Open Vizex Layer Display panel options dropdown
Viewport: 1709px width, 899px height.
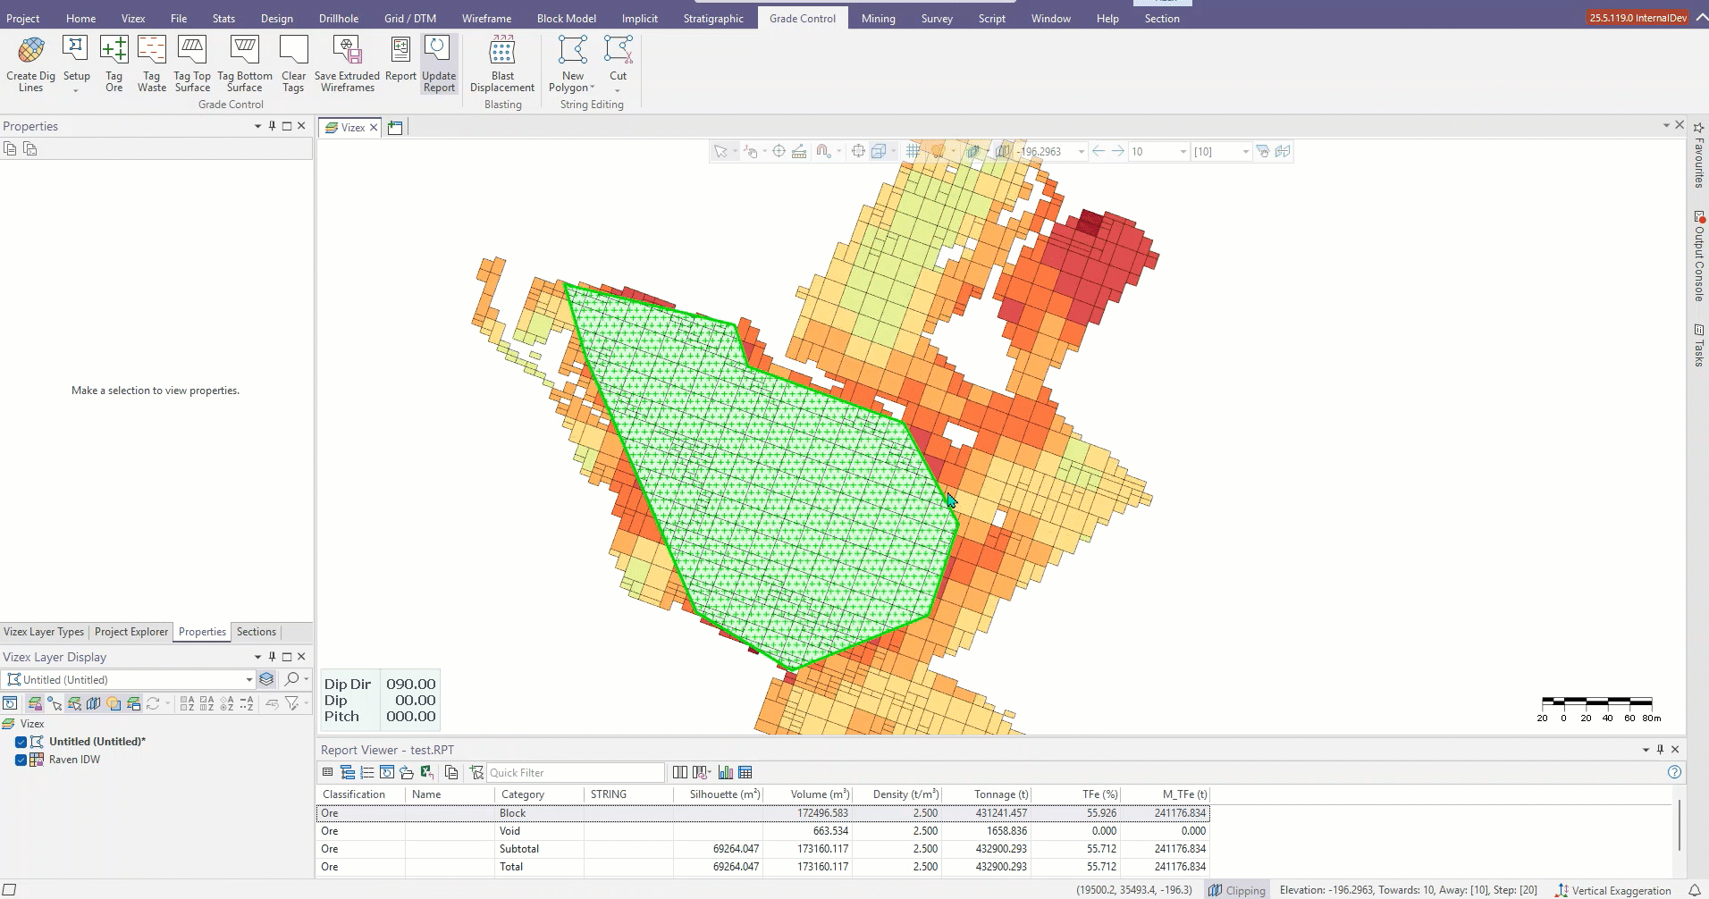[x=257, y=657]
